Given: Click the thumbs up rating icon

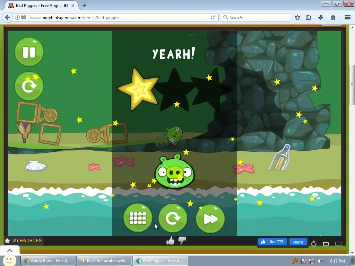Looking at the screenshot, I should click(x=170, y=241).
